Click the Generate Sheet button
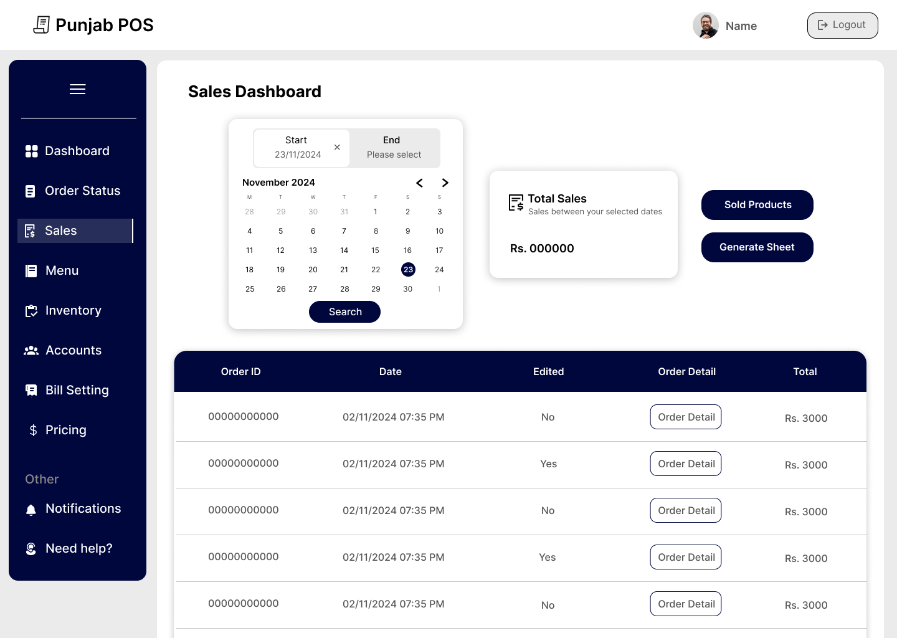Image resolution: width=897 pixels, height=638 pixels. coord(757,247)
